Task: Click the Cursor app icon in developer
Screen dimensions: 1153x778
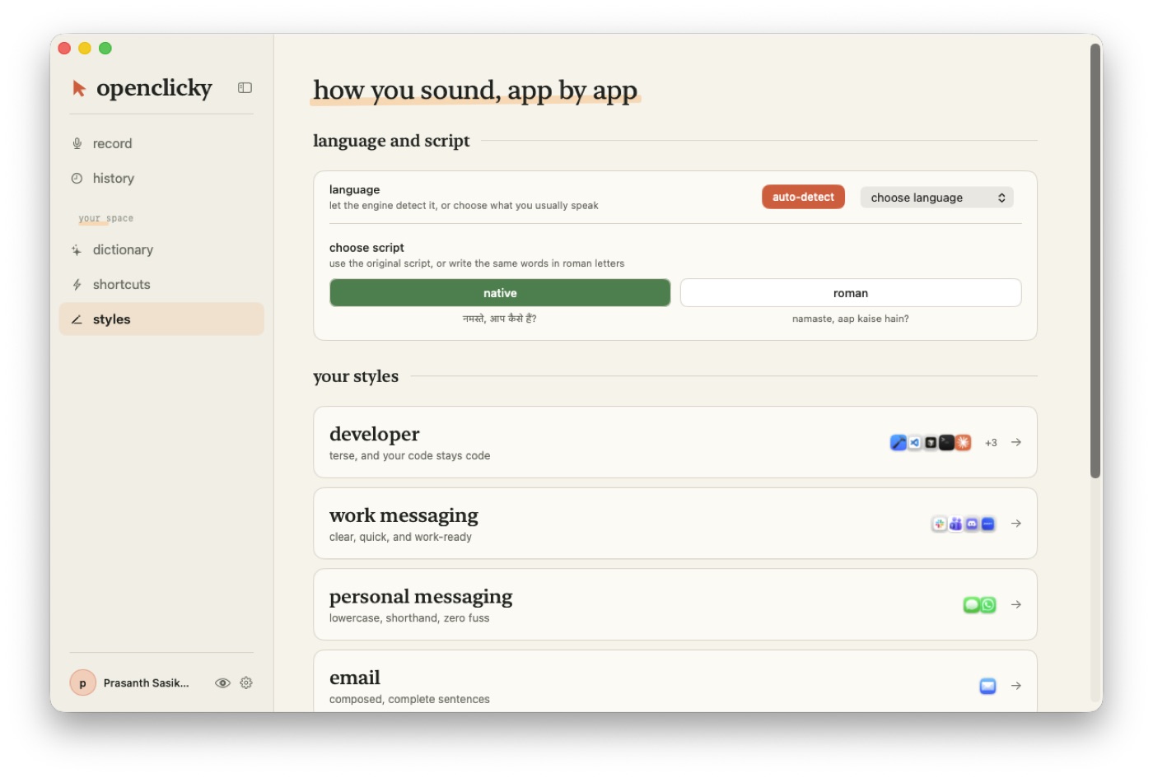Action: 931,443
